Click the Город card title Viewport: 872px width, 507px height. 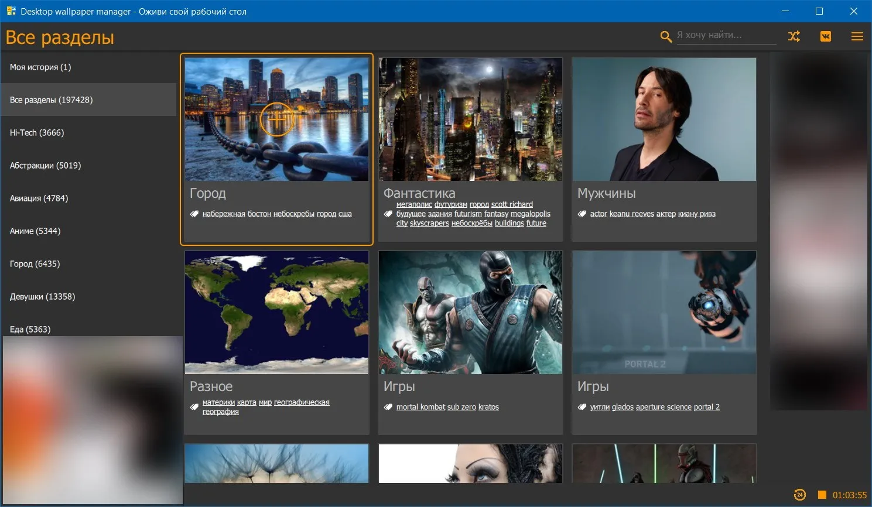[207, 193]
